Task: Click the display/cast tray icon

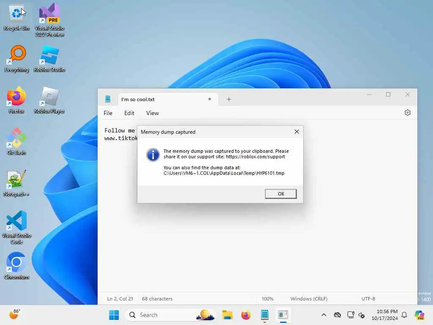Action: 351,315
